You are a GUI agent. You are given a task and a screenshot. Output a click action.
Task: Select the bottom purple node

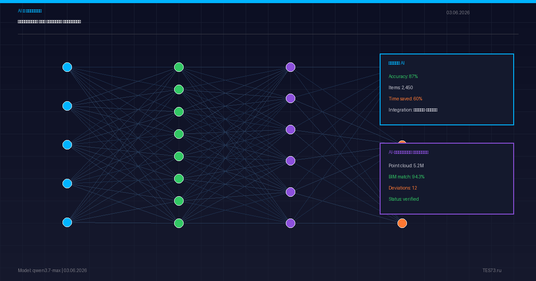click(290, 223)
